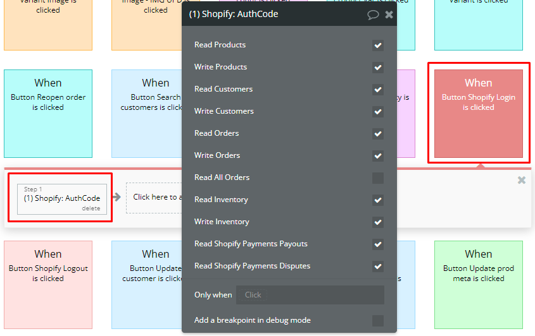Enable the breakpoint in debug mode checkbox

(x=378, y=321)
